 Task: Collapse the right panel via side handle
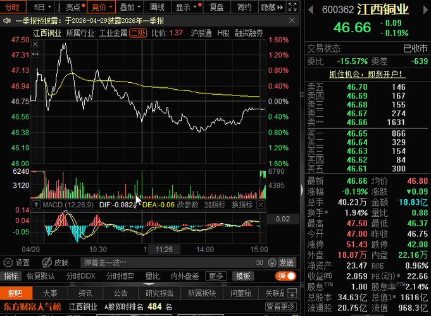point(302,190)
